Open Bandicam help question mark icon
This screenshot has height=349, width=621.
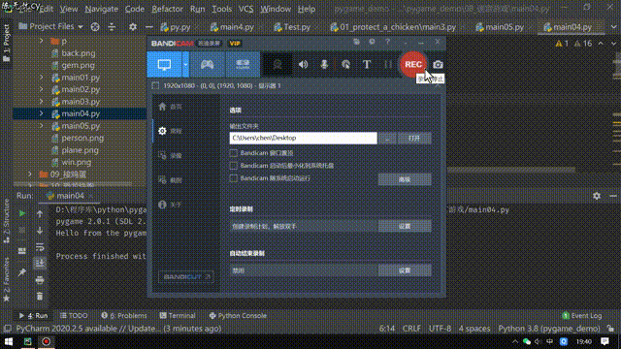(x=388, y=42)
